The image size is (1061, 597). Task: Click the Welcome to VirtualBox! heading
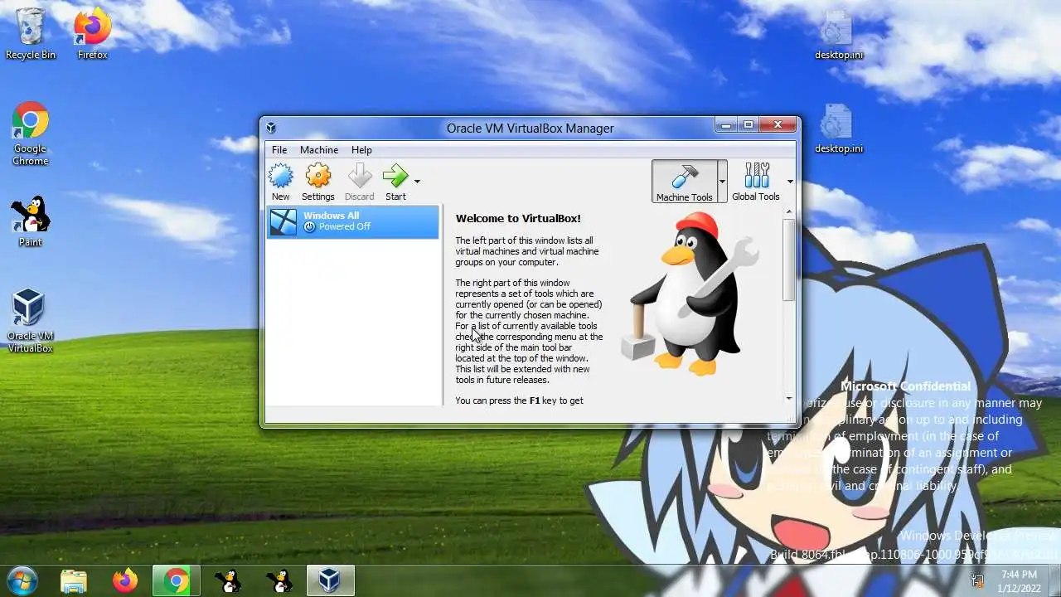coord(518,219)
